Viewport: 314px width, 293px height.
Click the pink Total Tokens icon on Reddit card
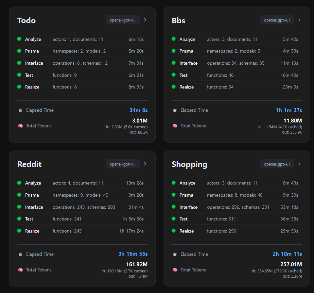20,270
